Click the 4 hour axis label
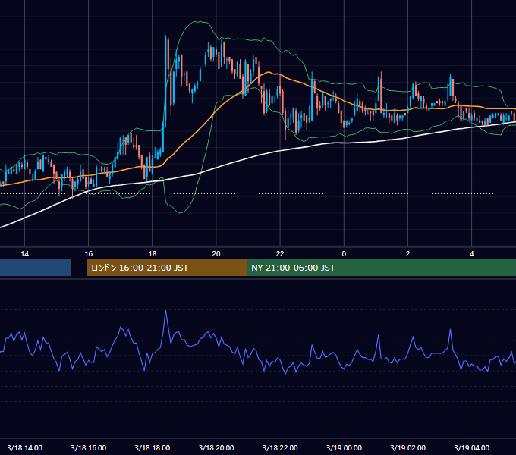This screenshot has width=516, height=455. point(471,254)
